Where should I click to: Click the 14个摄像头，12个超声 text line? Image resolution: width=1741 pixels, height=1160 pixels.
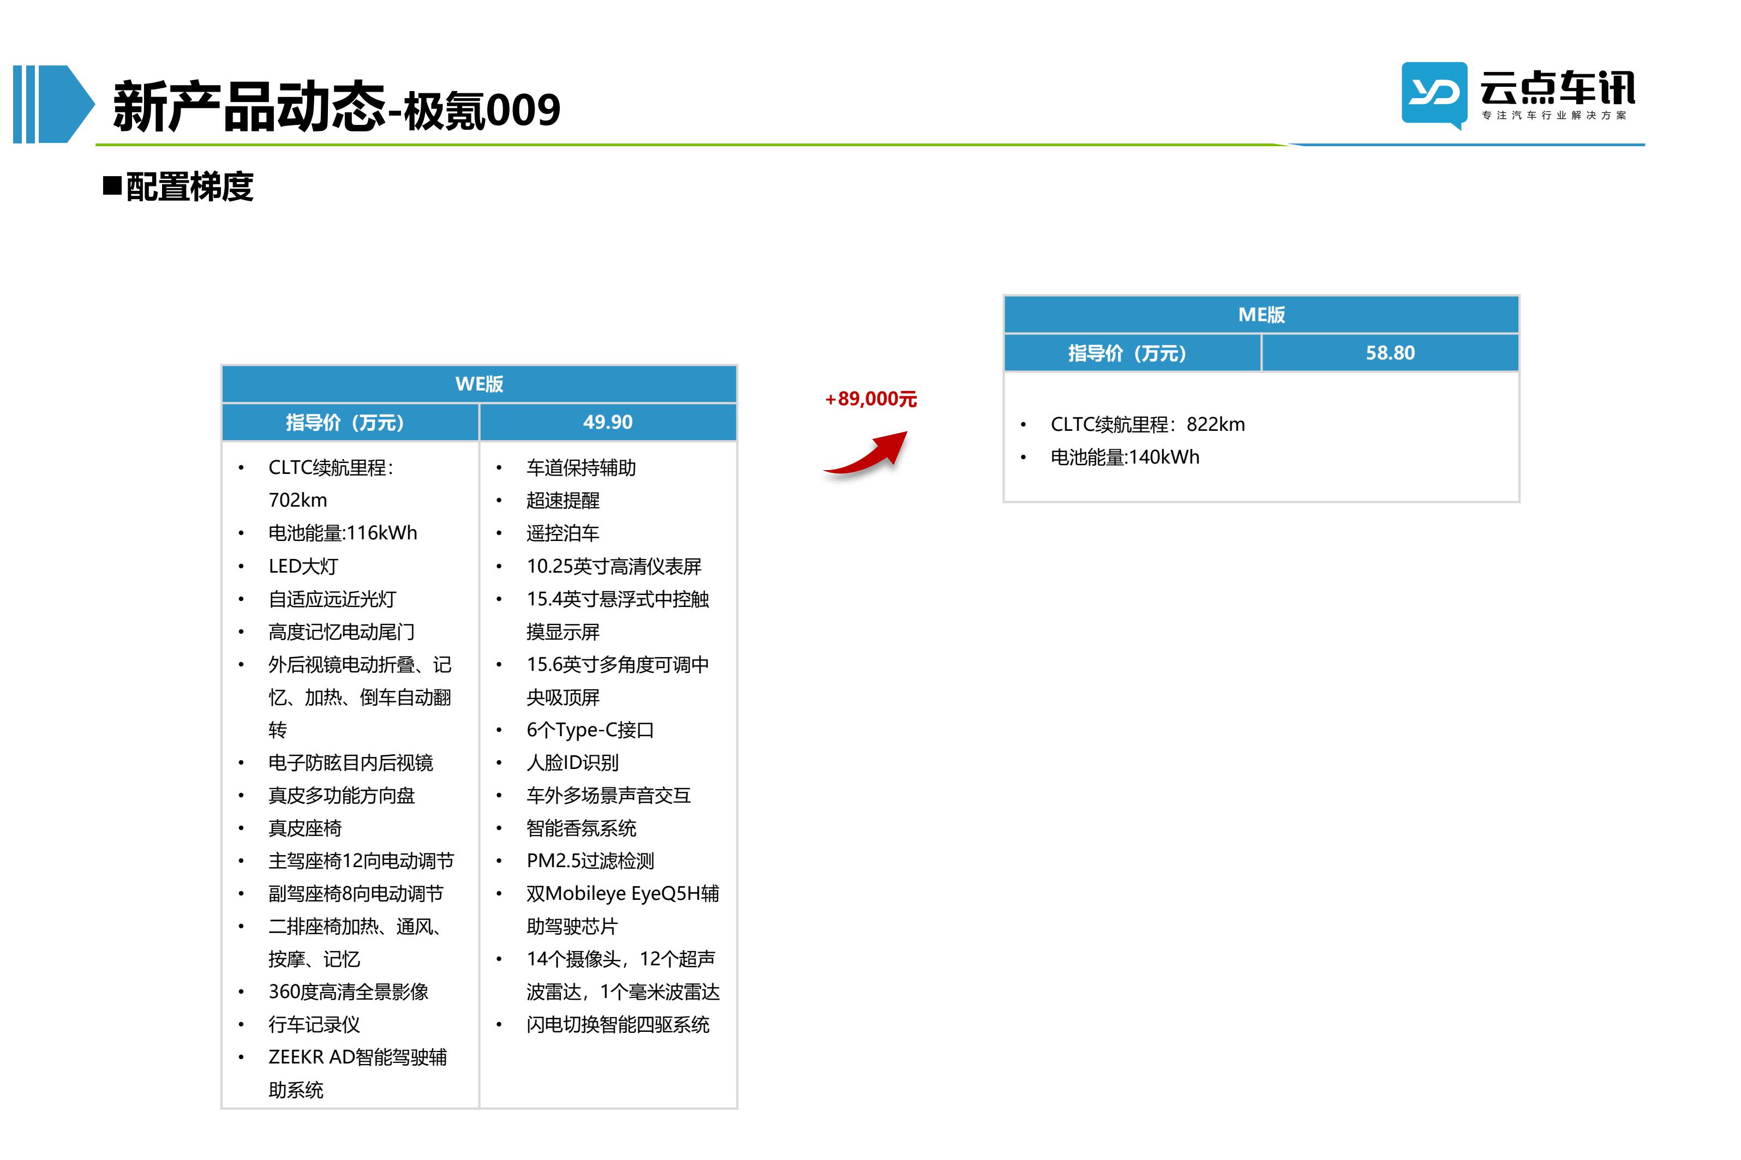coord(620,959)
